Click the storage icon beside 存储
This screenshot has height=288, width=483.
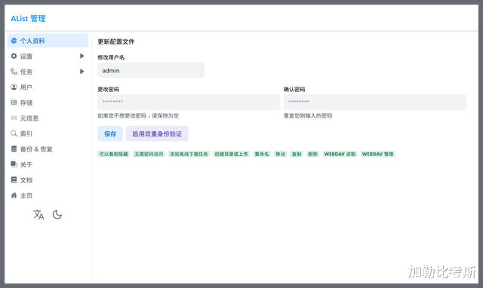[14, 103]
